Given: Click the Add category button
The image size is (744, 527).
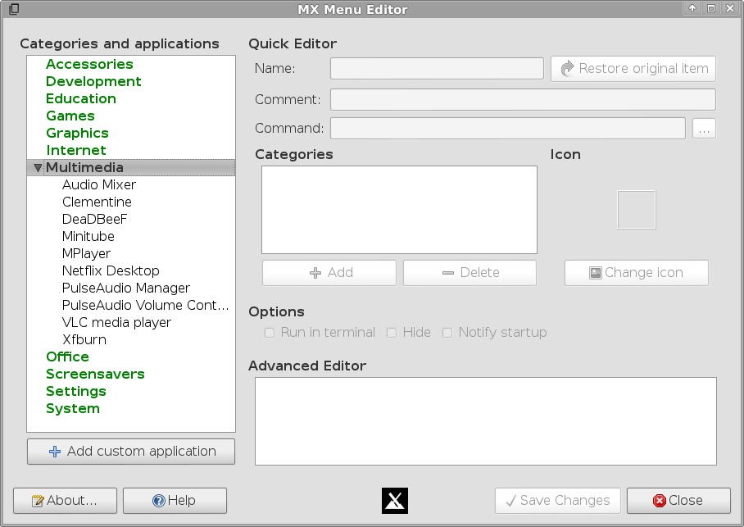Looking at the screenshot, I should coord(329,273).
